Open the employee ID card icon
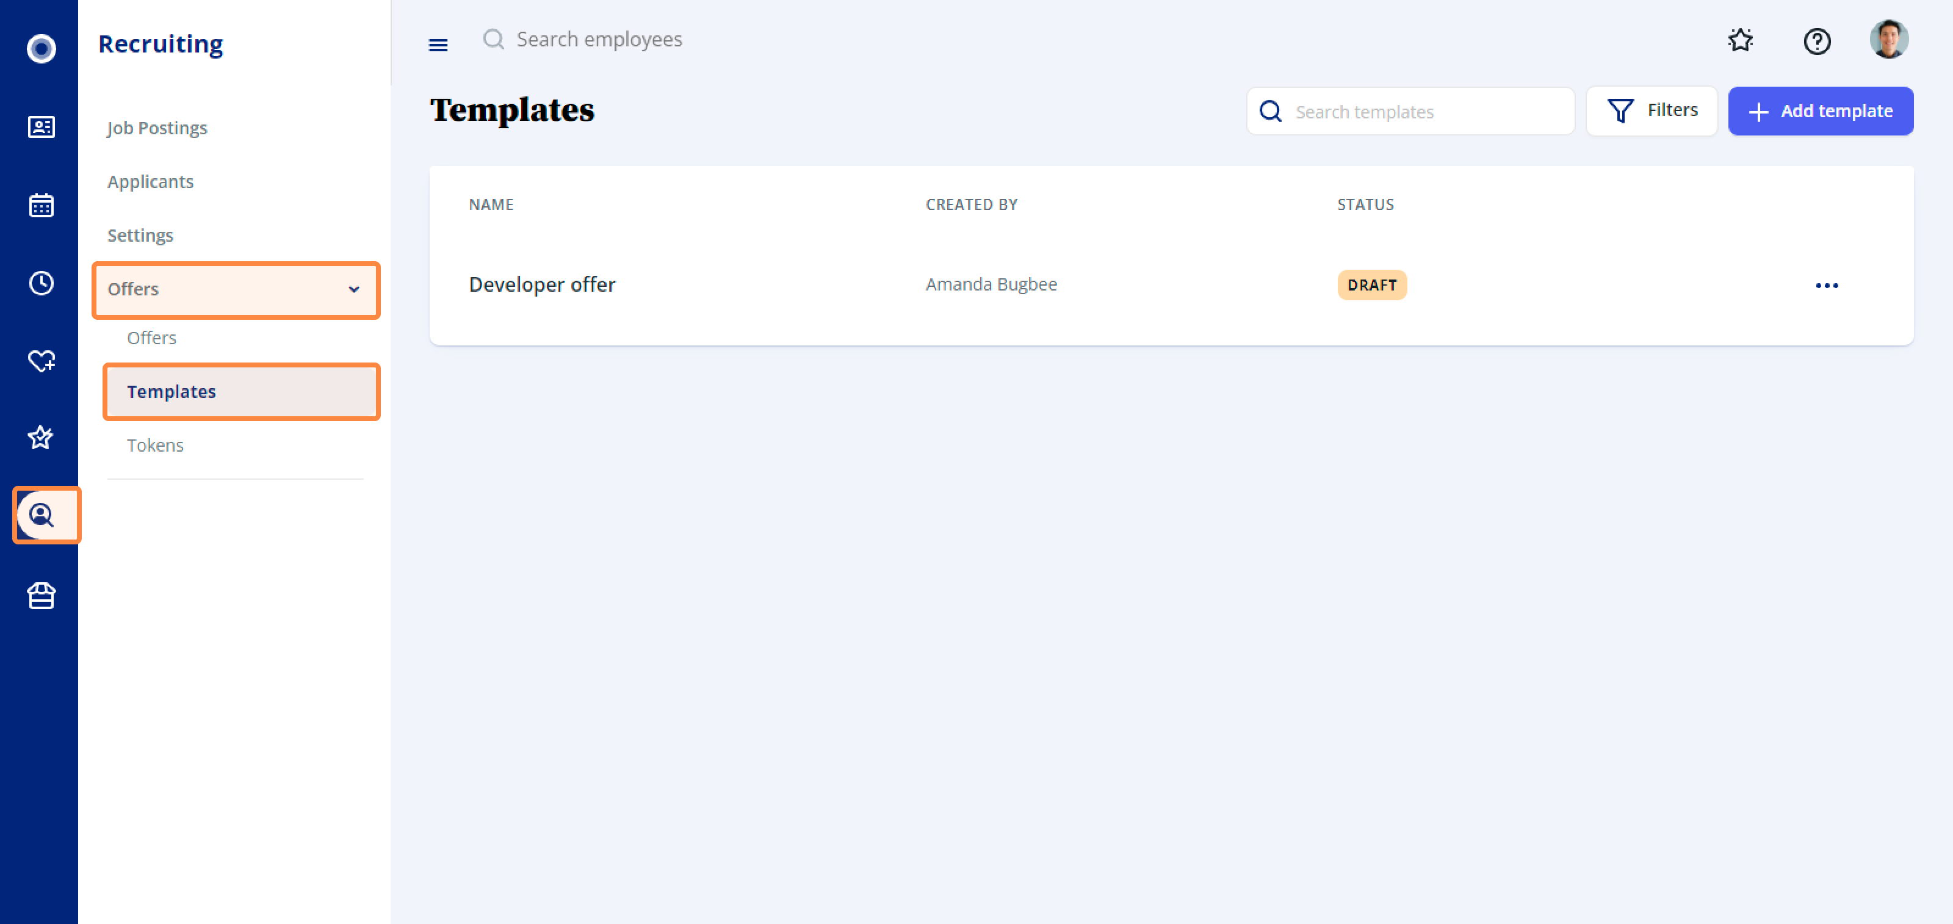The image size is (1953, 924). 41,126
